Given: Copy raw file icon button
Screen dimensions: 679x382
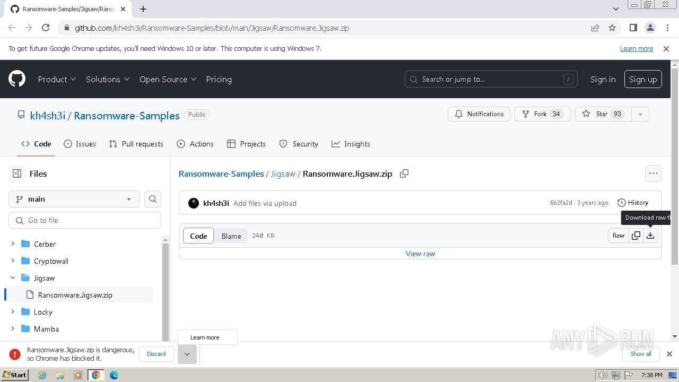Looking at the screenshot, I should point(636,236).
